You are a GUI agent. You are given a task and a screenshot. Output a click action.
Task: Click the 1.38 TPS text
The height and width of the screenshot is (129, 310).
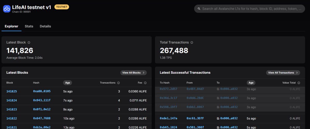coord(166,58)
